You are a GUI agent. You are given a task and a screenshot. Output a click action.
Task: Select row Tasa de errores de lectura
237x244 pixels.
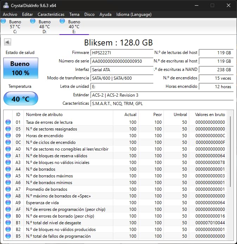pyautogui.click(x=115, y=122)
